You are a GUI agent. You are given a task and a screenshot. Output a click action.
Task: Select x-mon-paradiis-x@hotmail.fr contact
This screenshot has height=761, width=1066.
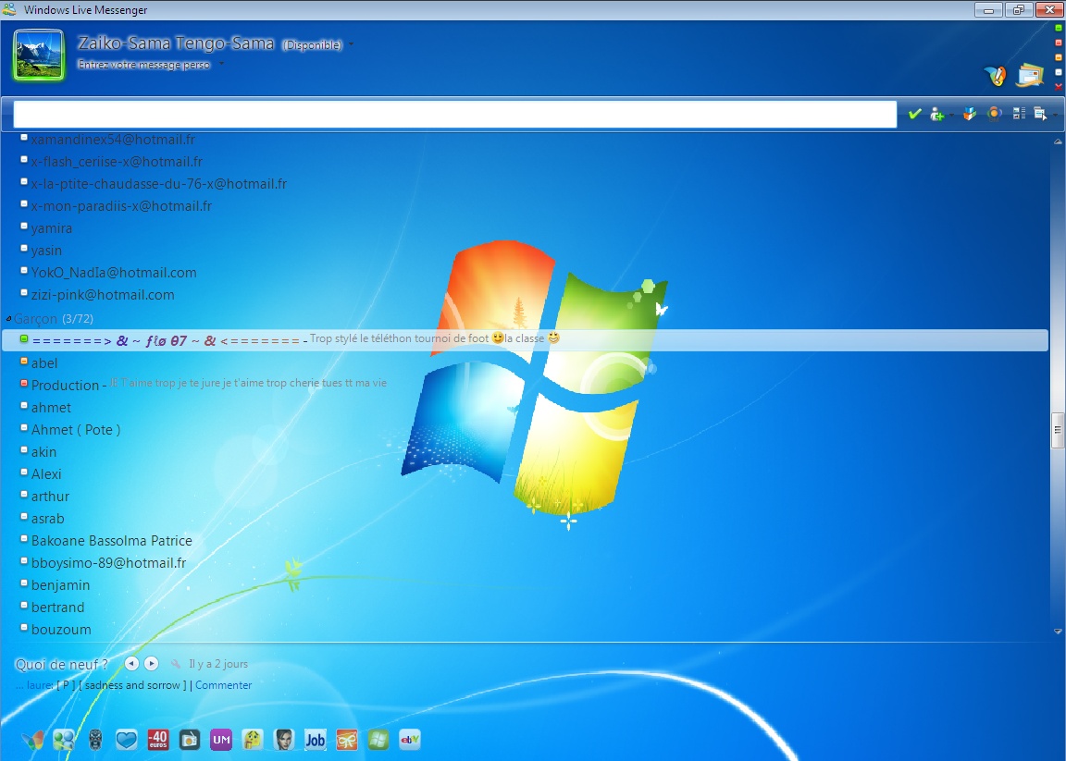pyautogui.click(x=121, y=206)
